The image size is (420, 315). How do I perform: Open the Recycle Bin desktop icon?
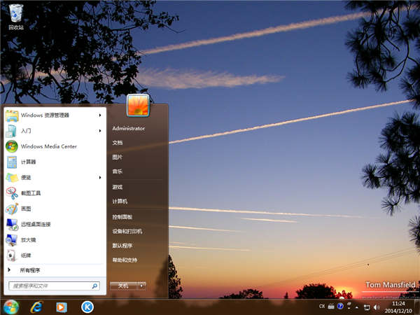16,17
